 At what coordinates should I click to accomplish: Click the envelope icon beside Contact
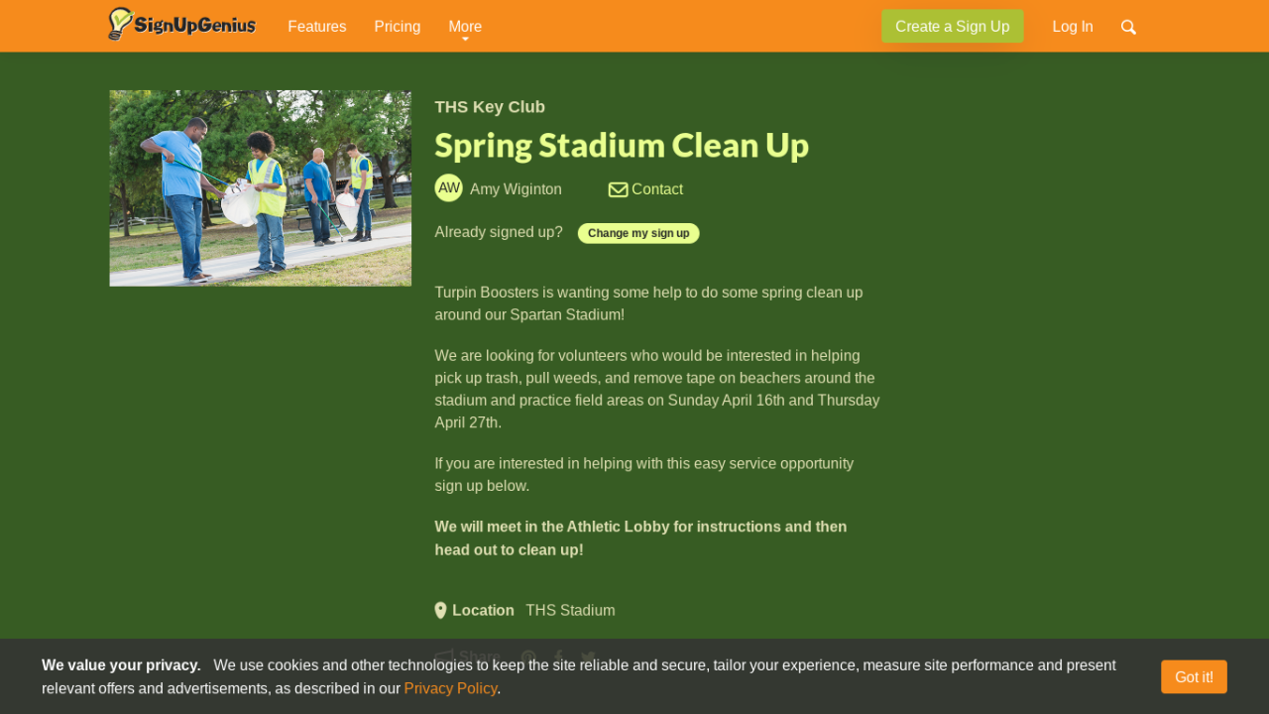(618, 189)
